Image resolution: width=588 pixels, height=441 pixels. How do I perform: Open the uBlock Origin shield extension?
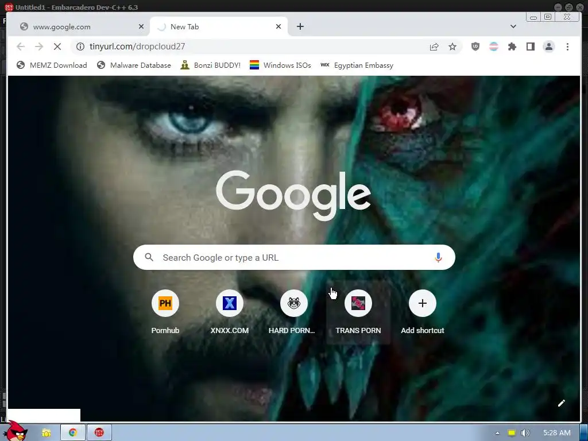(x=475, y=47)
